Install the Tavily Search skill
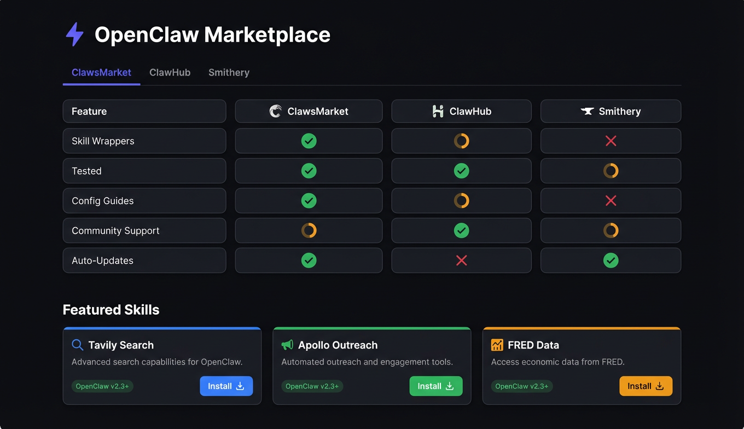Image resolution: width=744 pixels, height=429 pixels. pyautogui.click(x=226, y=386)
